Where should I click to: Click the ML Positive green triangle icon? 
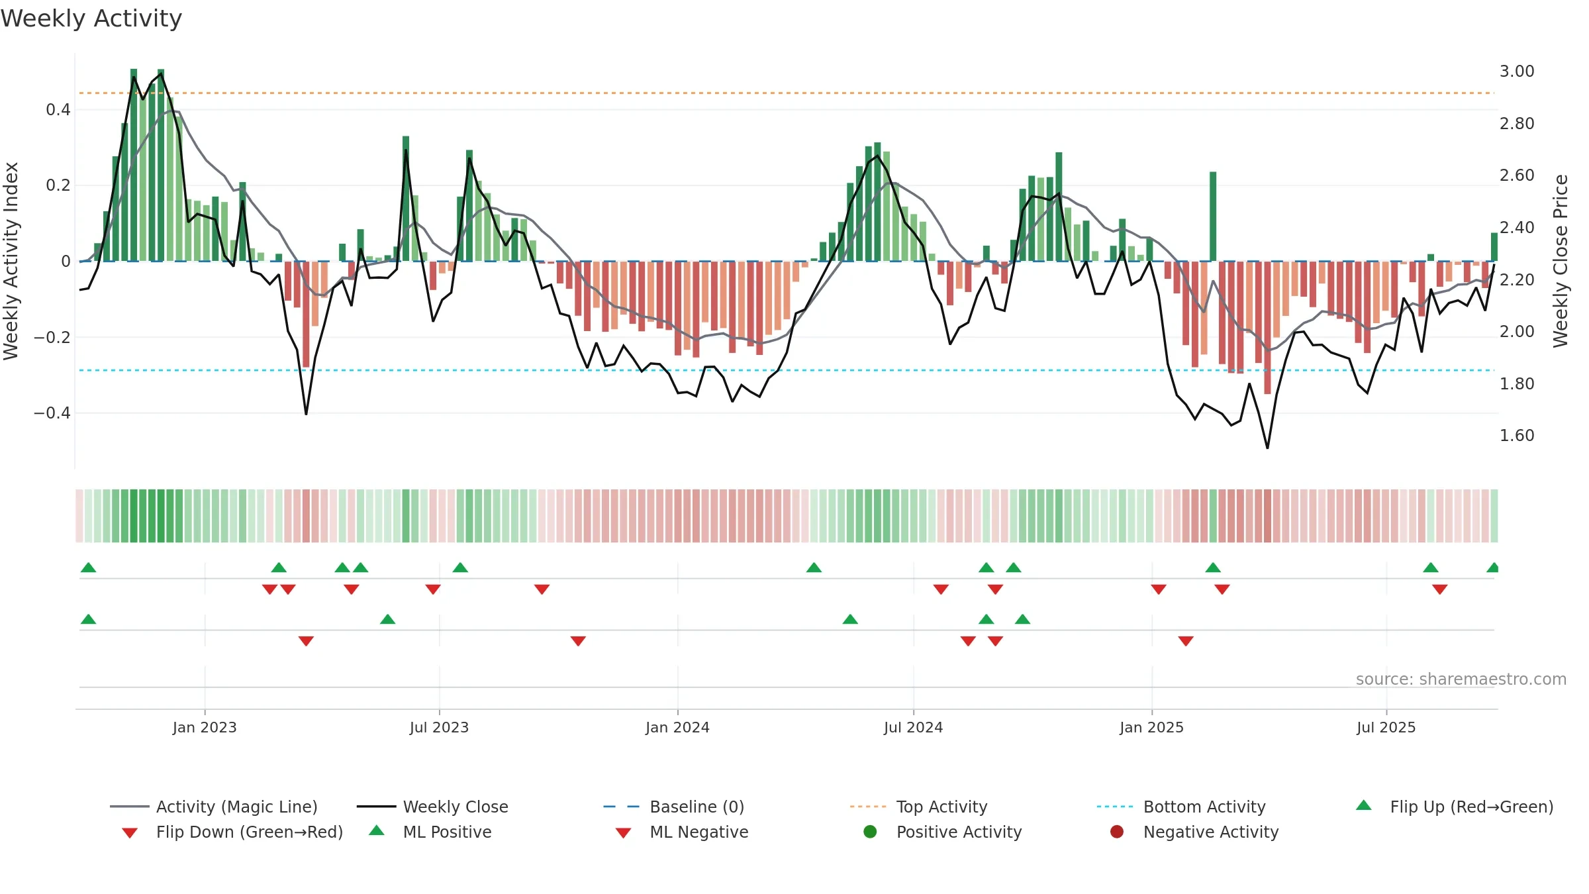377,830
